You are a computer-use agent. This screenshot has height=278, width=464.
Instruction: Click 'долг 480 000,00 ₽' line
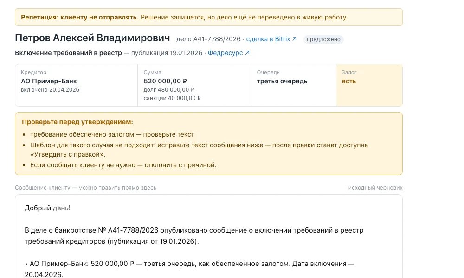point(169,90)
